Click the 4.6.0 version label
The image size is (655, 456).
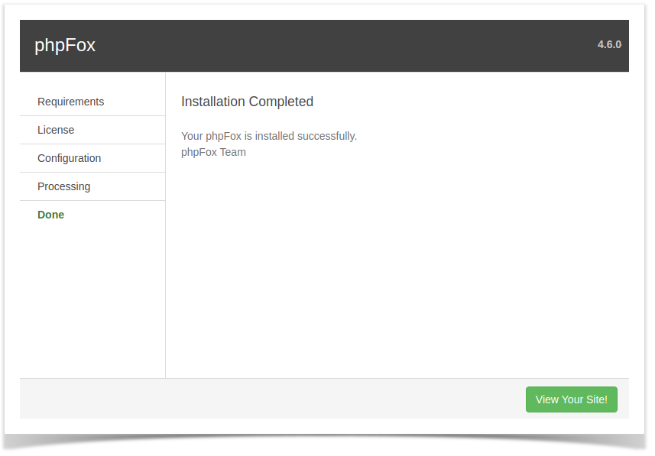pyautogui.click(x=609, y=44)
